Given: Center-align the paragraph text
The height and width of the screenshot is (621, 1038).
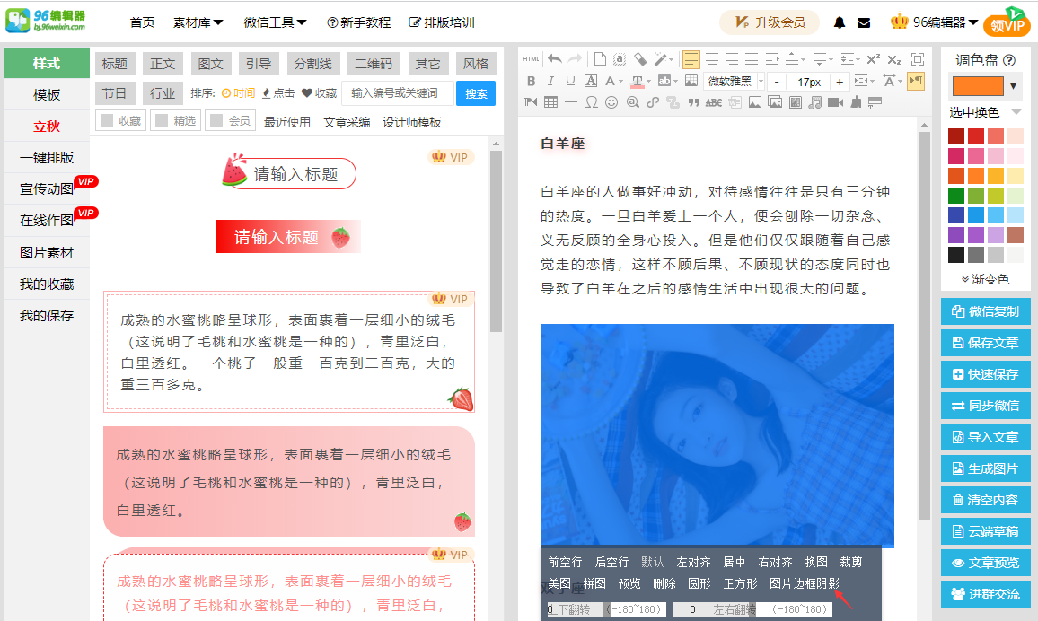Looking at the screenshot, I should point(712,59).
